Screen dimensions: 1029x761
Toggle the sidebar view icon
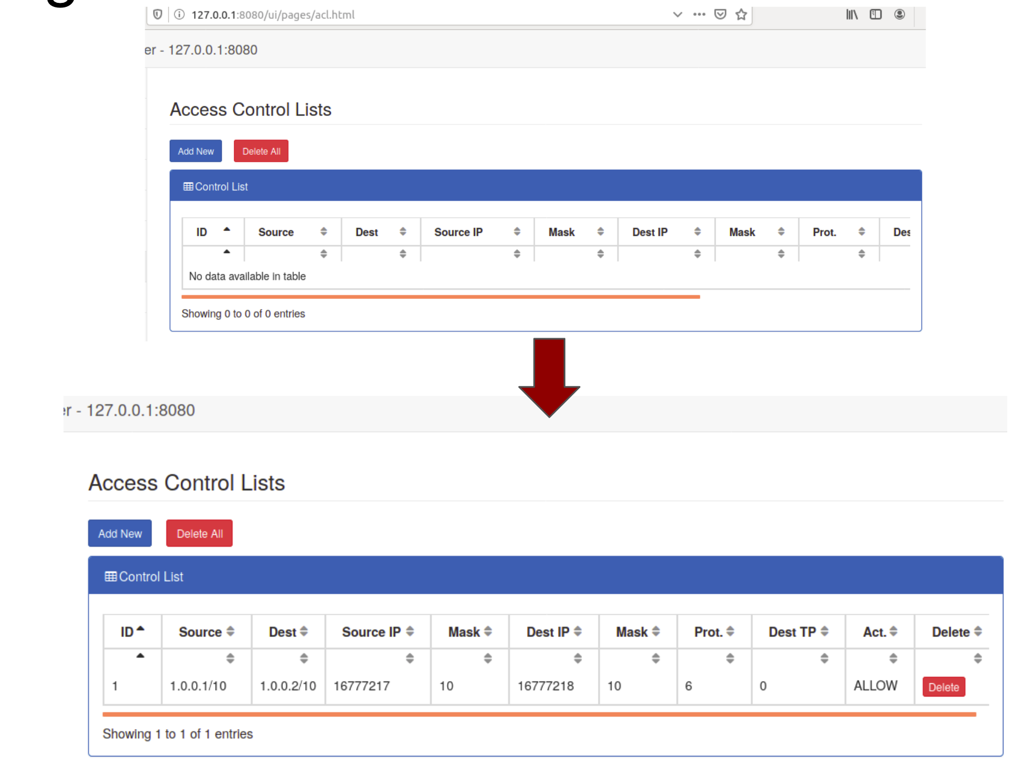click(x=875, y=14)
